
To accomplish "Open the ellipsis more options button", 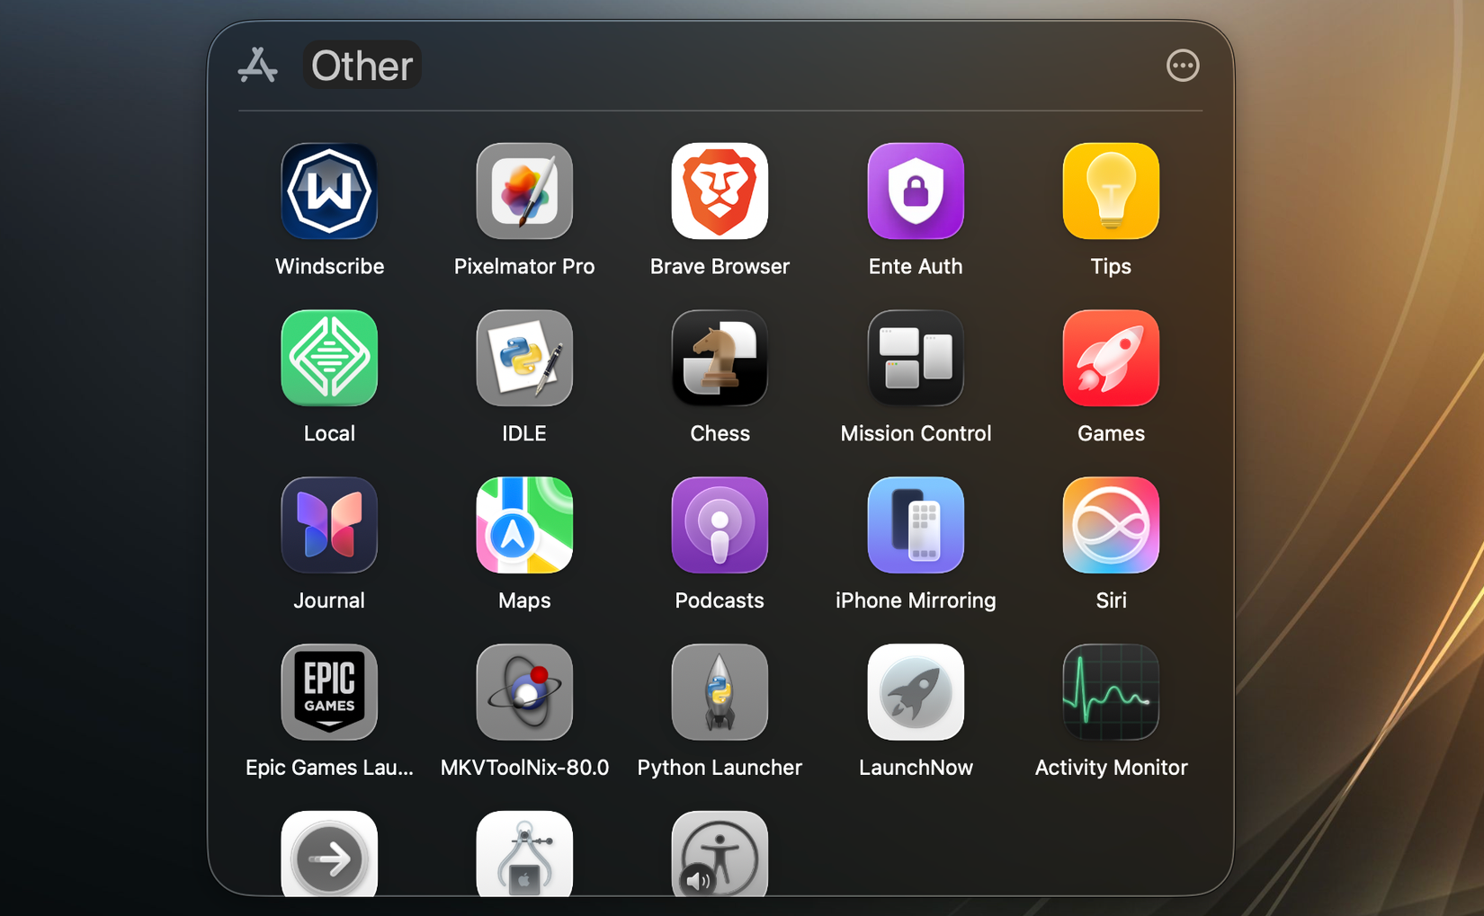I will (1183, 66).
